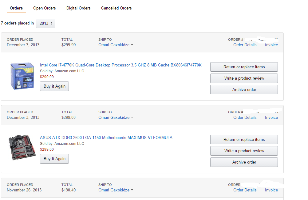Open the ASUS MAXIMUS VI FORMULA link

click(x=106, y=138)
